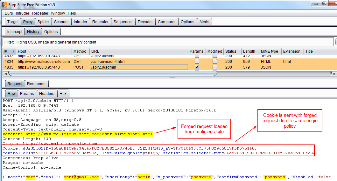Sort history by the # column
The height and width of the screenshot is (181, 337).
(10, 51)
